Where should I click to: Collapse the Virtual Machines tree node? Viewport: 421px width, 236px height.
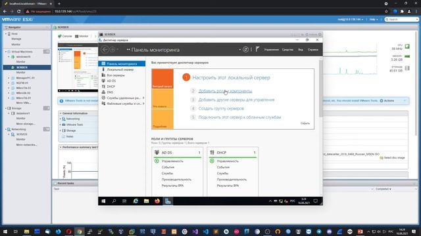(x=6, y=52)
